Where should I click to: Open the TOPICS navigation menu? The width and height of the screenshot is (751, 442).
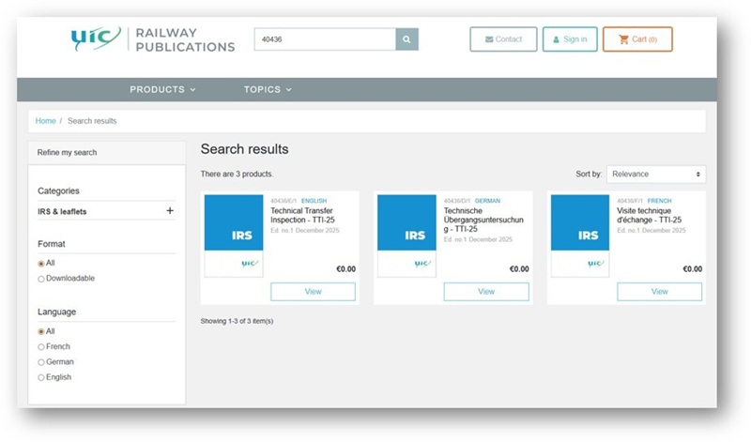coord(268,90)
